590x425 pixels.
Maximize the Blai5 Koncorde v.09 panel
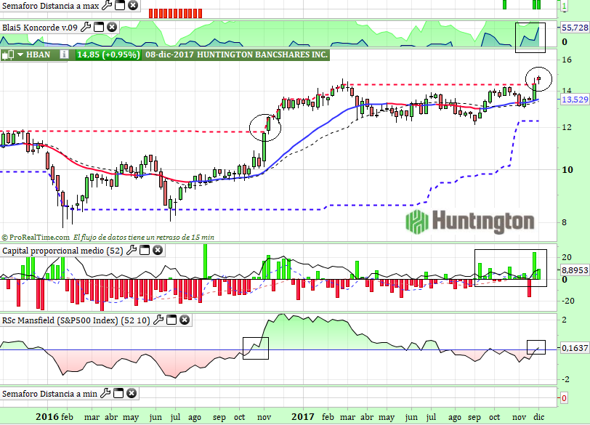tap(99, 27)
